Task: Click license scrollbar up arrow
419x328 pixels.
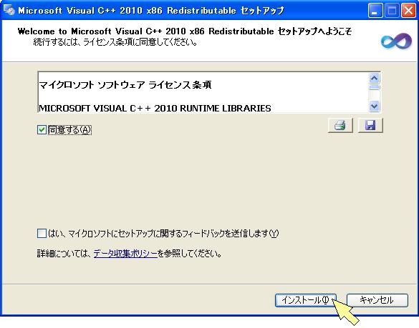Action: tap(374, 78)
